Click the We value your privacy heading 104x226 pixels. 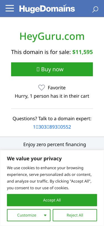(x=34, y=159)
